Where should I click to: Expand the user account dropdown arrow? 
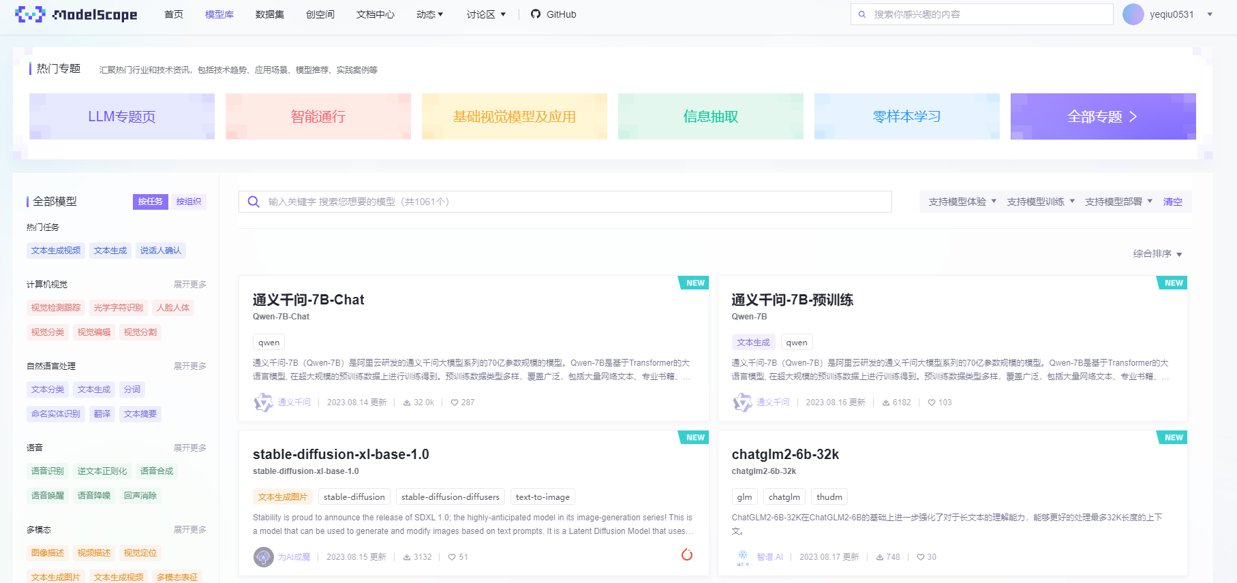1210,14
